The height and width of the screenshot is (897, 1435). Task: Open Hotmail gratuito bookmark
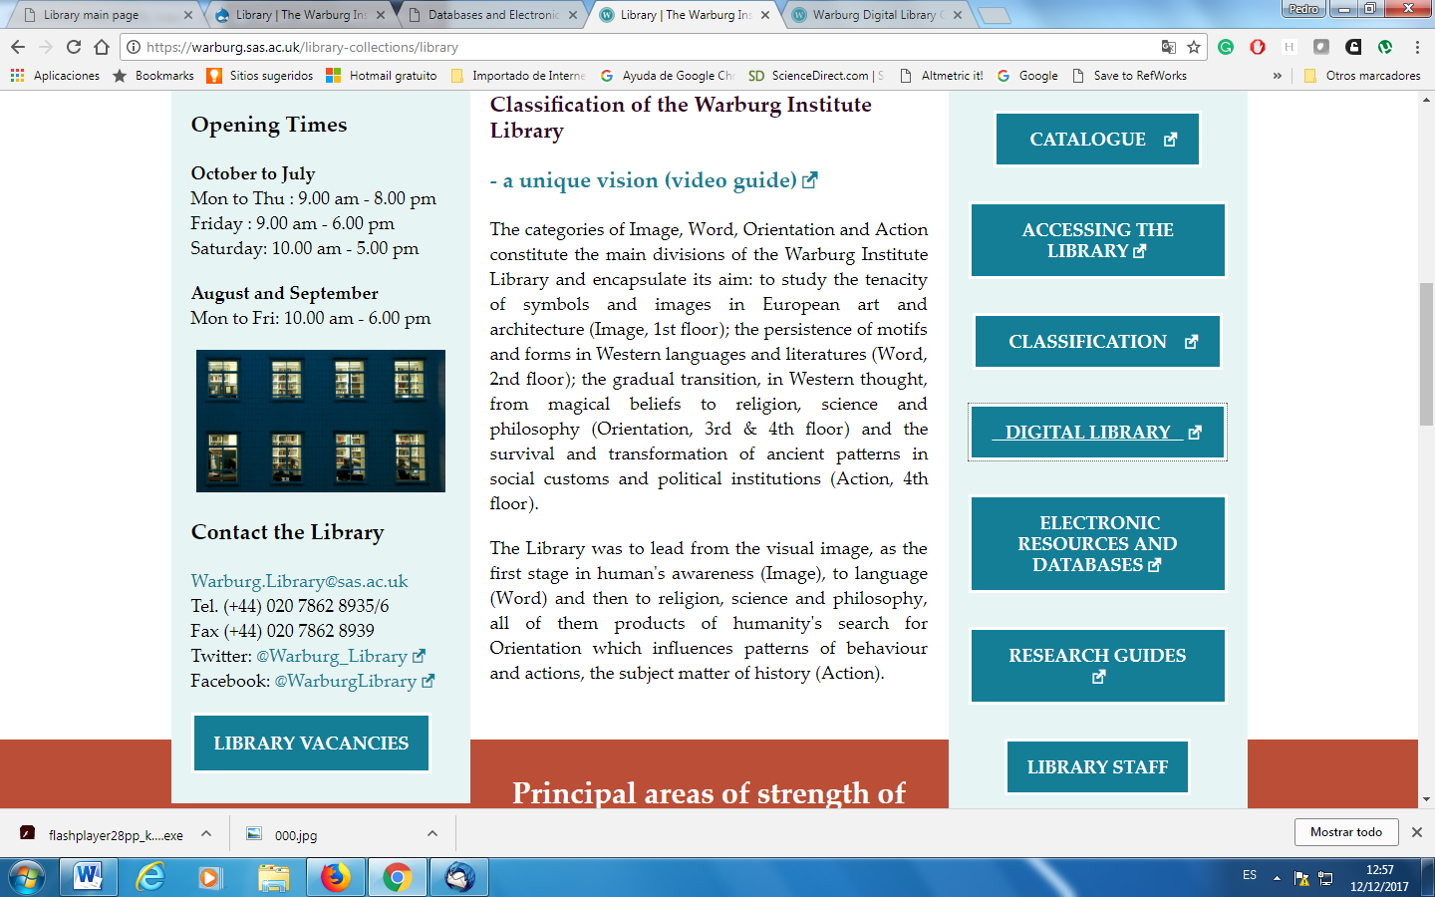pos(382,76)
